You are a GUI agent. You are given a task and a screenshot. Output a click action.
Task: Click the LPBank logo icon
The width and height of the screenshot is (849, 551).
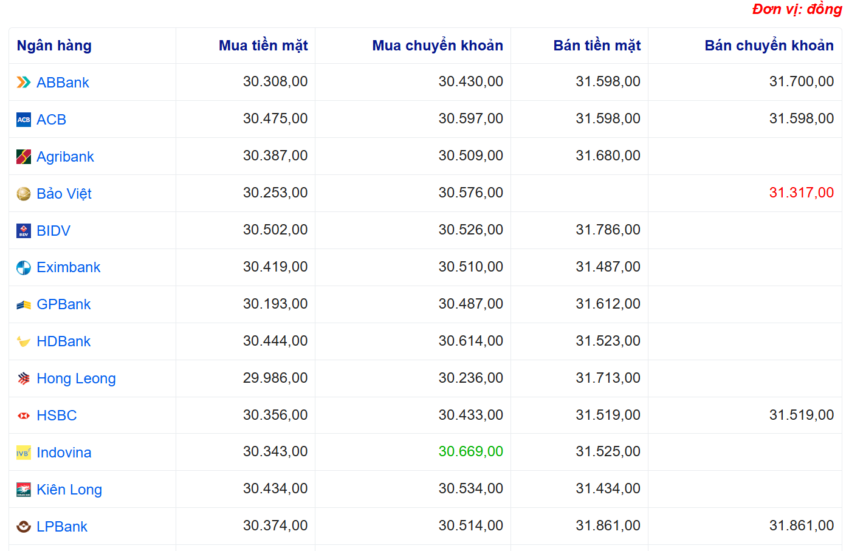click(x=24, y=527)
